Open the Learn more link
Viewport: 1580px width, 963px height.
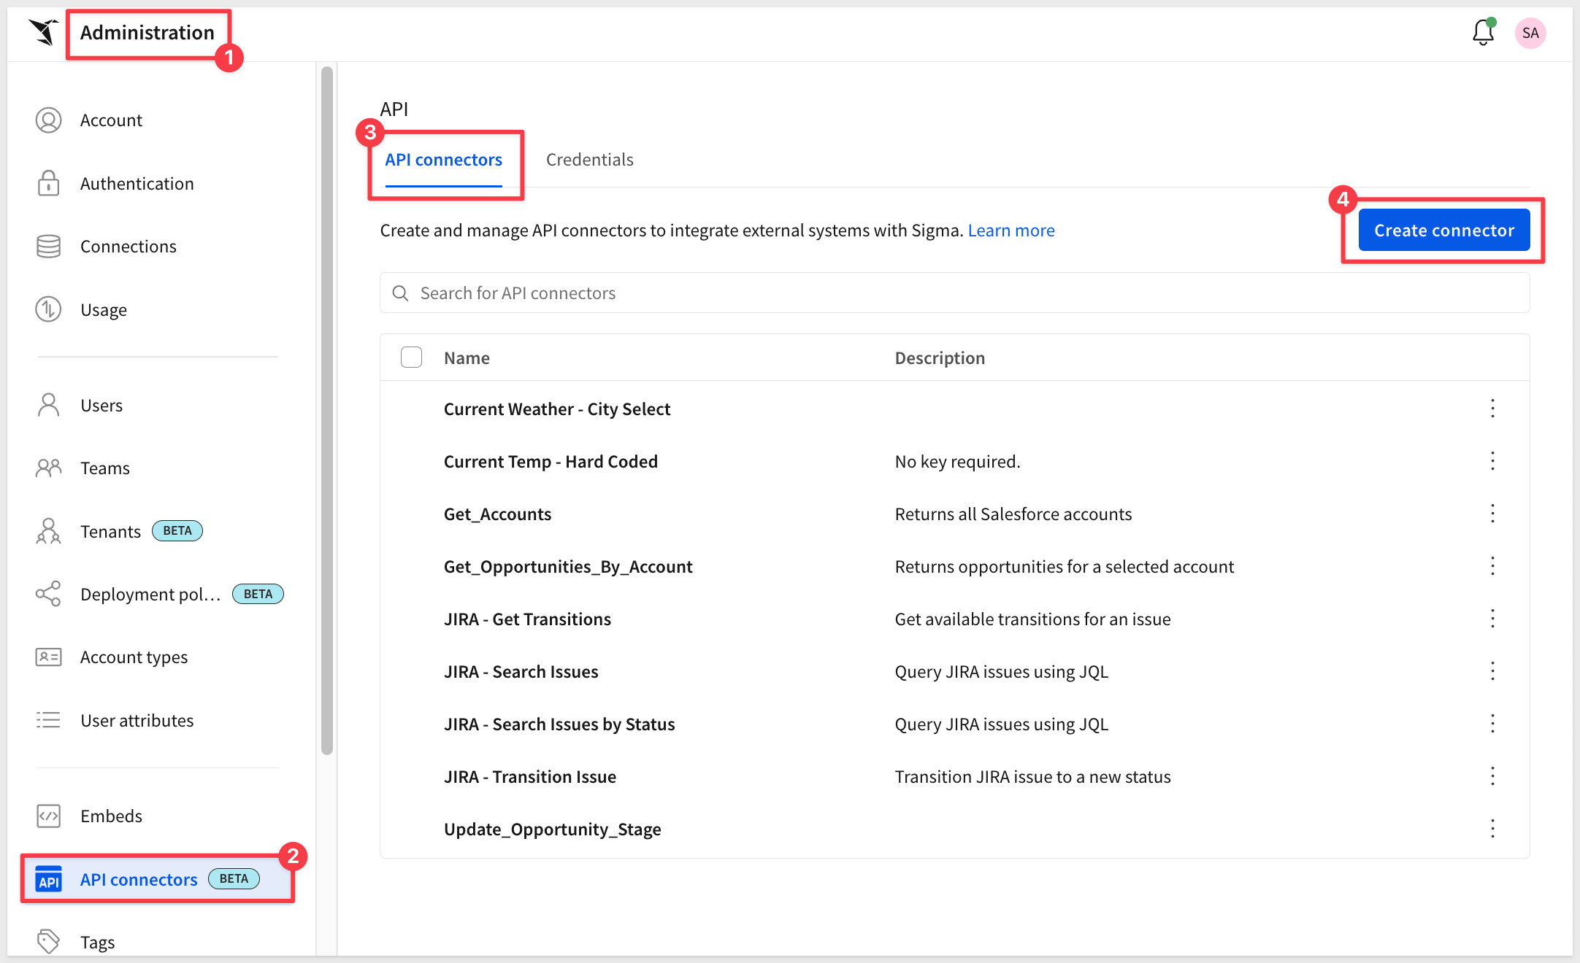pos(1010,231)
